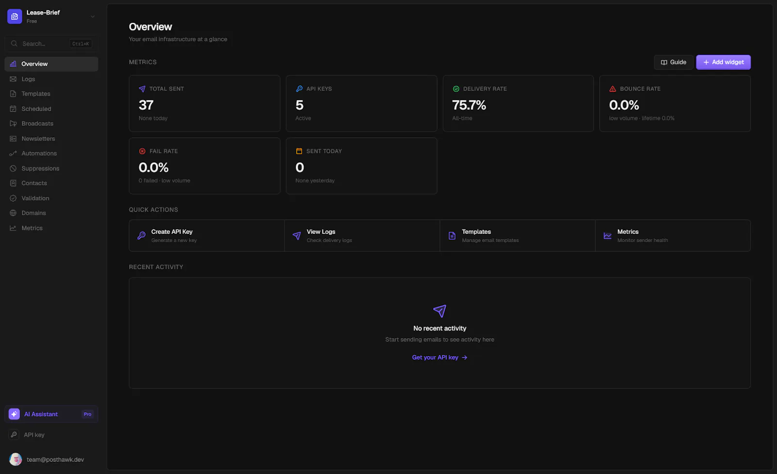Viewport: 777px width, 474px height.
Task: Click the Contacts sidebar icon
Action: pyautogui.click(x=13, y=183)
